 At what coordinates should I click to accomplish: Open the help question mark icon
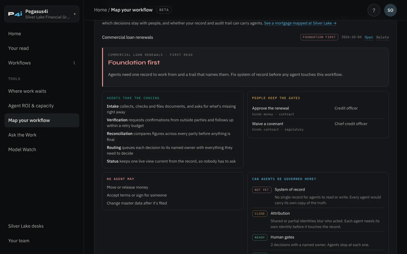point(374,10)
